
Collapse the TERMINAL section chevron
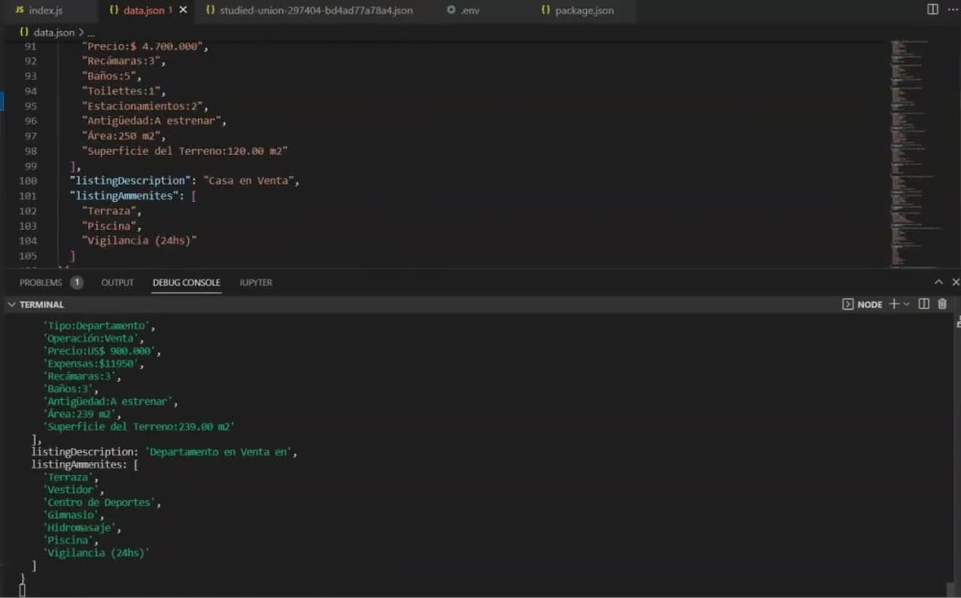pyautogui.click(x=10, y=304)
